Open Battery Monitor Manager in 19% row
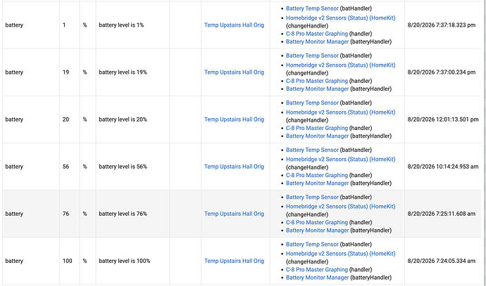486x286 pixels. (318, 89)
